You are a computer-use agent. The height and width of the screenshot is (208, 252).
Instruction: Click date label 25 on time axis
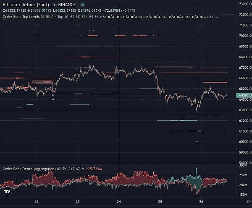[160, 202]
